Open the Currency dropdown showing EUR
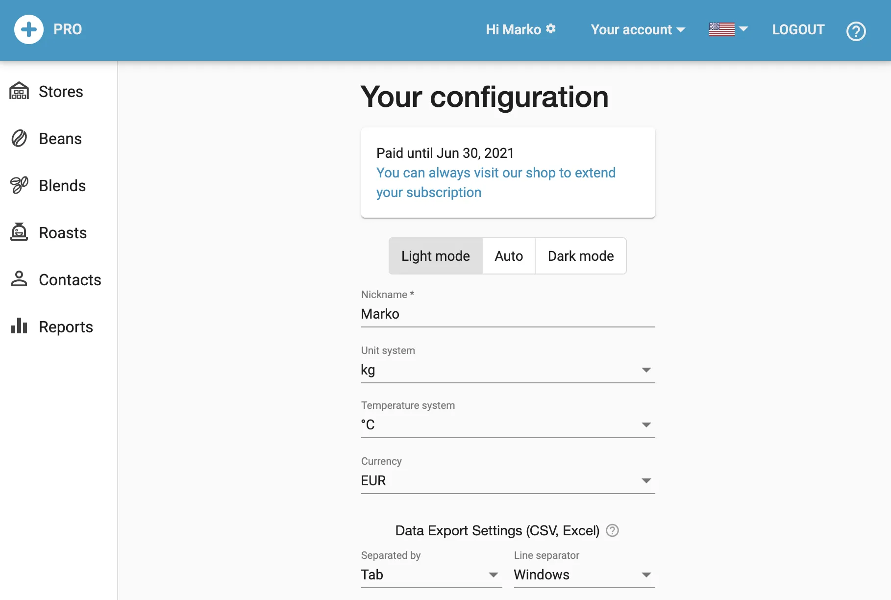The width and height of the screenshot is (891, 600). coord(507,481)
